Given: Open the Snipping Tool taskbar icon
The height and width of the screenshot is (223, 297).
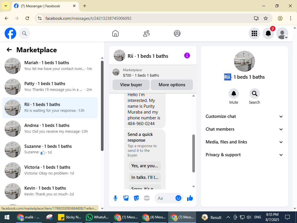Looking at the screenshot, I should (49, 217).
